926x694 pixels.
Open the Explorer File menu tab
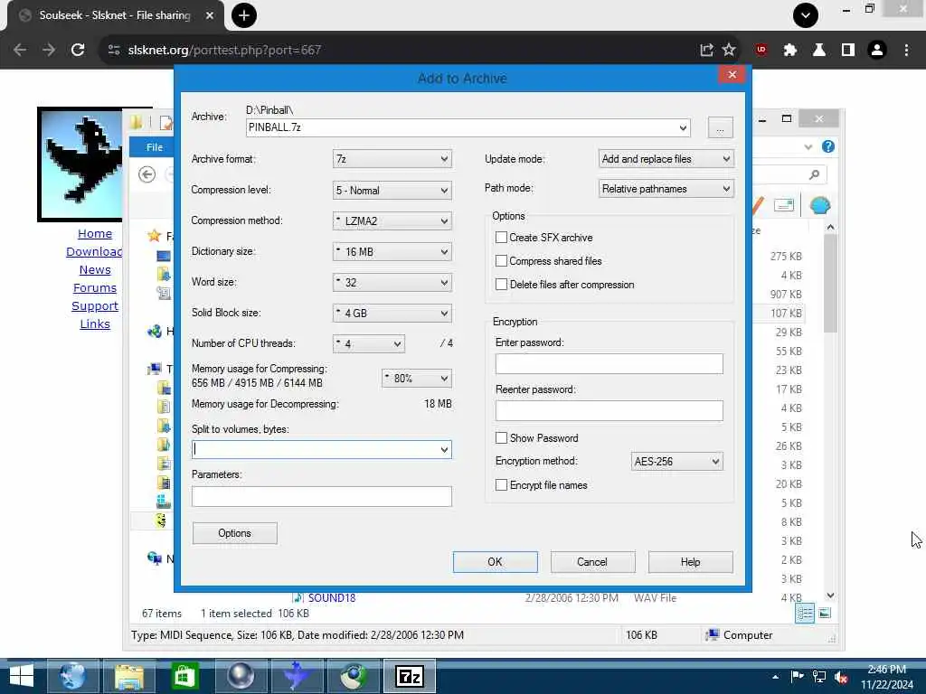154,147
